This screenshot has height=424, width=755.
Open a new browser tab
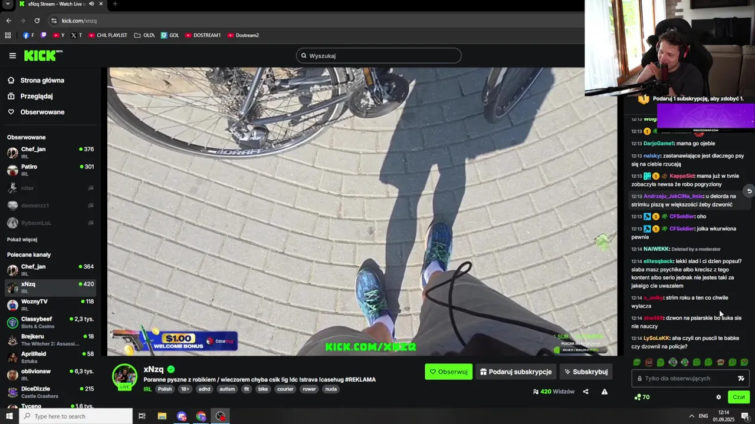coord(114,4)
